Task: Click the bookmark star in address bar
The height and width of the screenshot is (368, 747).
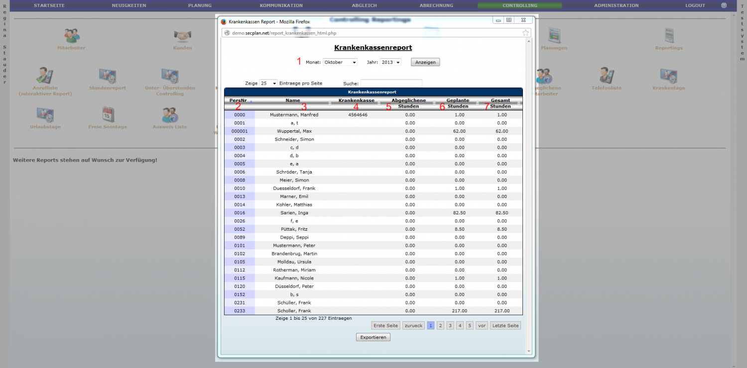Action: pyautogui.click(x=525, y=33)
